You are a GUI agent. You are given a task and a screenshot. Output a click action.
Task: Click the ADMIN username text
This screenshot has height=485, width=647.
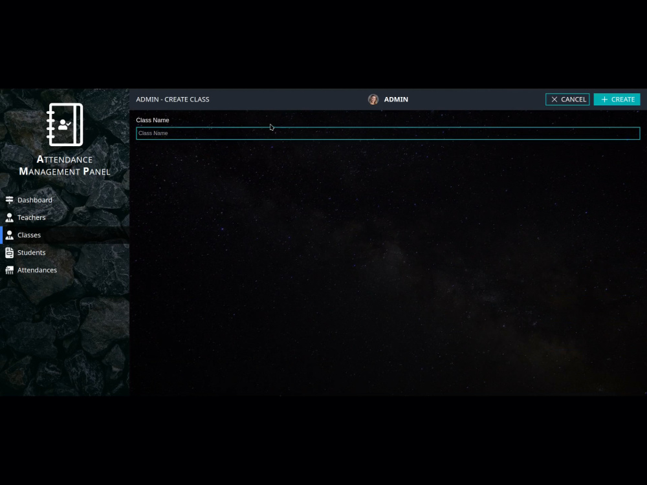396,100
